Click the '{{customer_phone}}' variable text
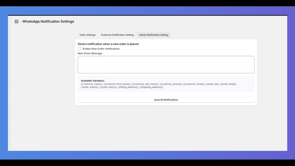295x166 pixels. (171, 84)
